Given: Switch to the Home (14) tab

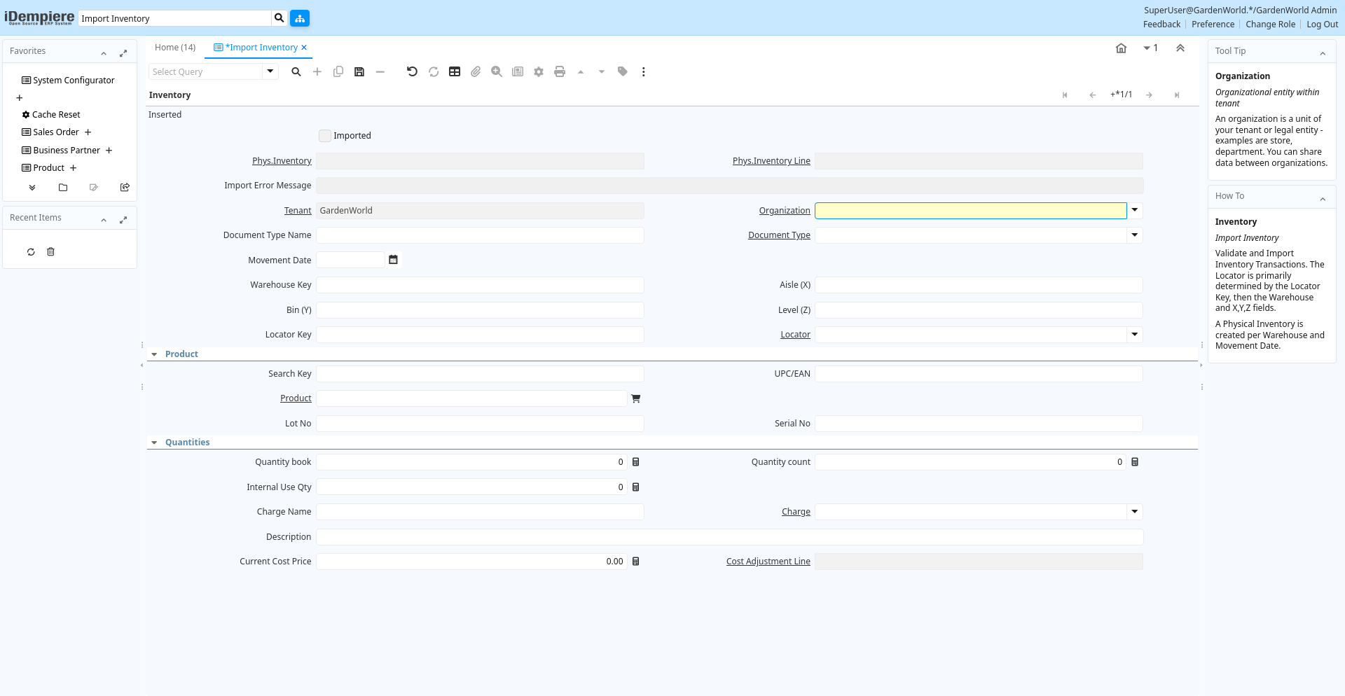Looking at the screenshot, I should [175, 48].
